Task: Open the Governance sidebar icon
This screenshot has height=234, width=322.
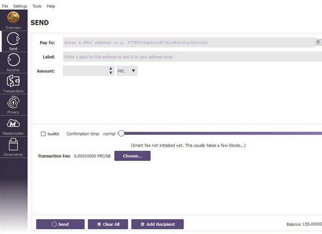Action: coord(13,145)
